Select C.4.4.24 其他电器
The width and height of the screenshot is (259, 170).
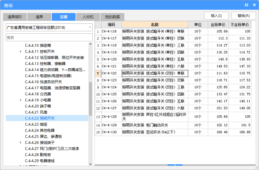tap(40, 130)
